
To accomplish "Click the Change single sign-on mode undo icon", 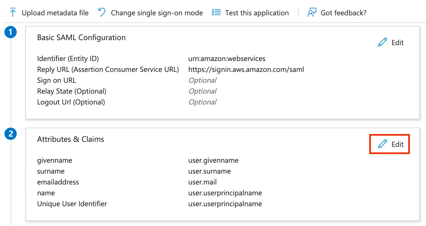I will point(102,13).
